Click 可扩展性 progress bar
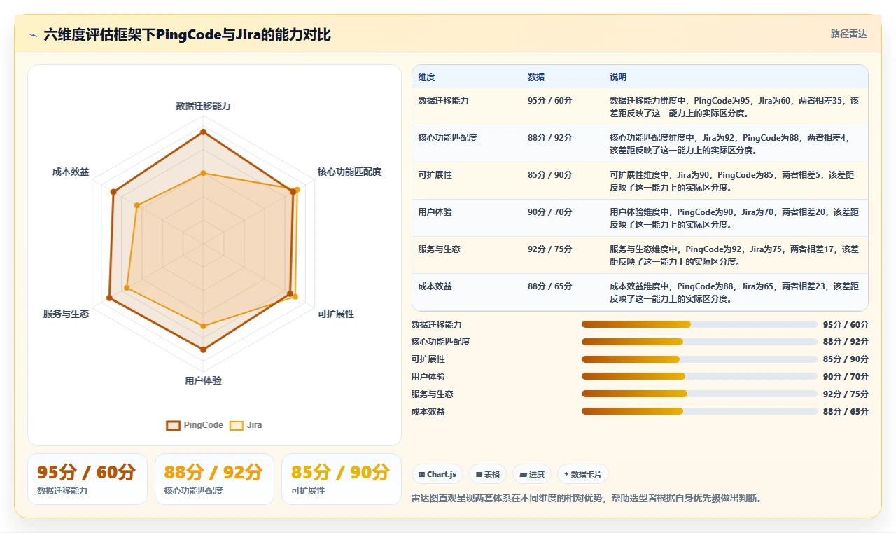The width and height of the screenshot is (896, 533). [699, 359]
